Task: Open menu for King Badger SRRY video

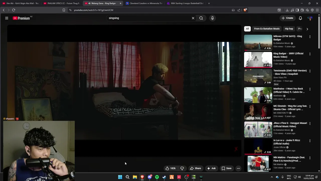Action: [x=310, y=54]
